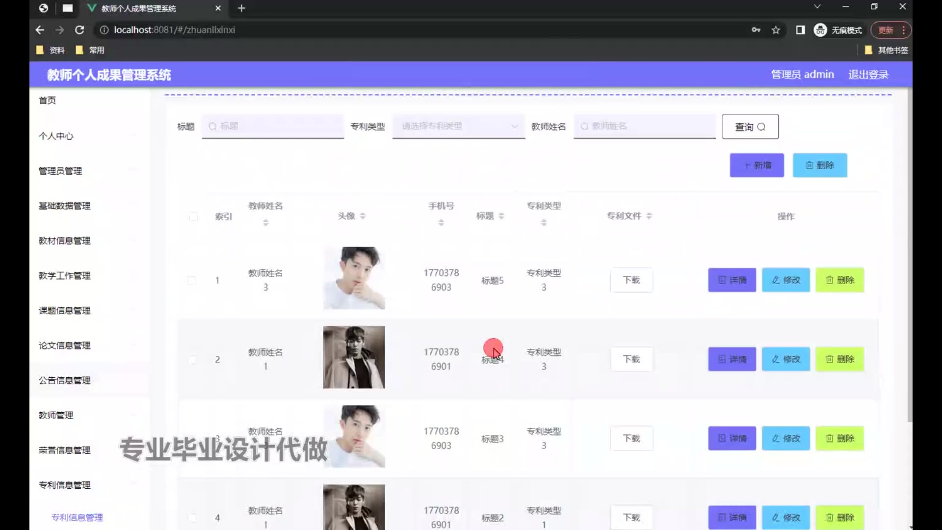942x530 pixels.
Task: Click 删除 for the 标题5 row
Action: pos(840,280)
